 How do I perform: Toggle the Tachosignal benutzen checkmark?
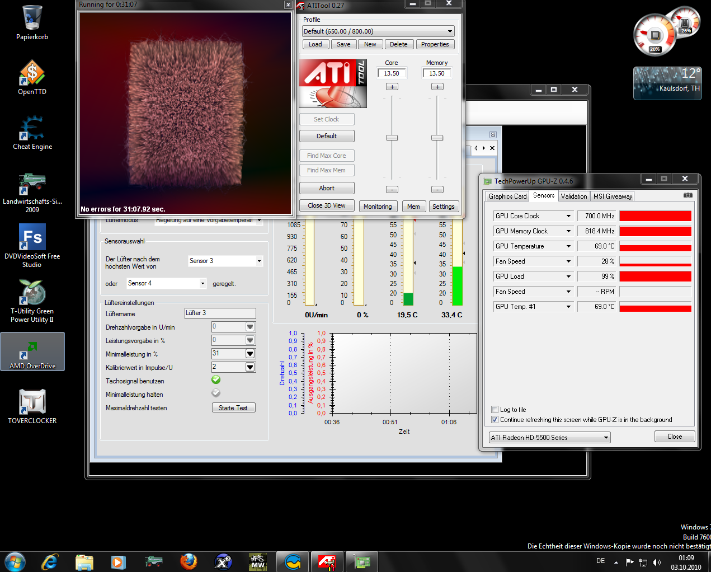216,380
